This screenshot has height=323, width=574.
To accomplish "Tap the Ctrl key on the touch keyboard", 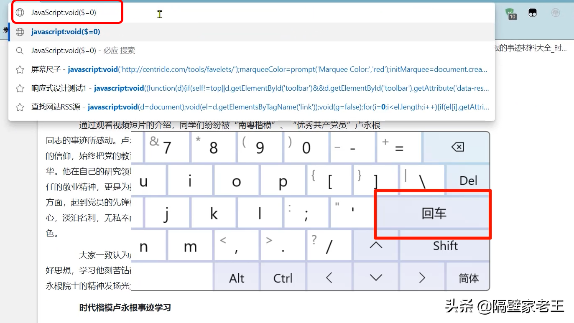I will (283, 277).
